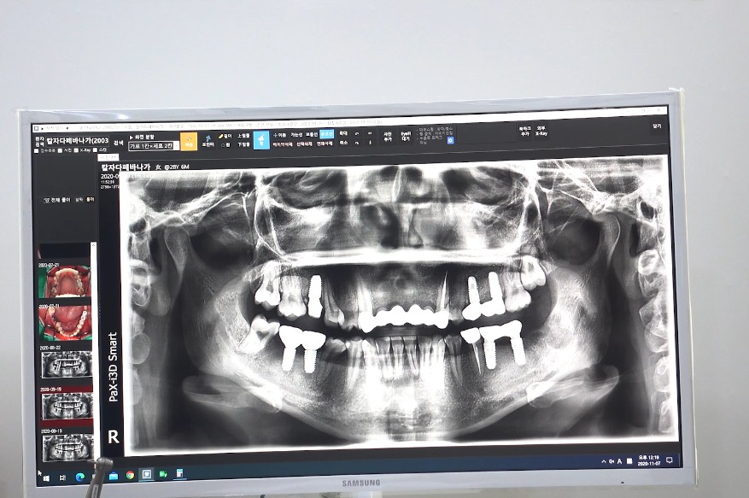The height and width of the screenshot is (498, 749).
Task: Choose the 필터 (filter) tool
Action: 225,136
